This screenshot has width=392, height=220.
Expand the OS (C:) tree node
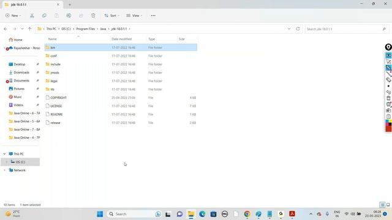(7, 162)
